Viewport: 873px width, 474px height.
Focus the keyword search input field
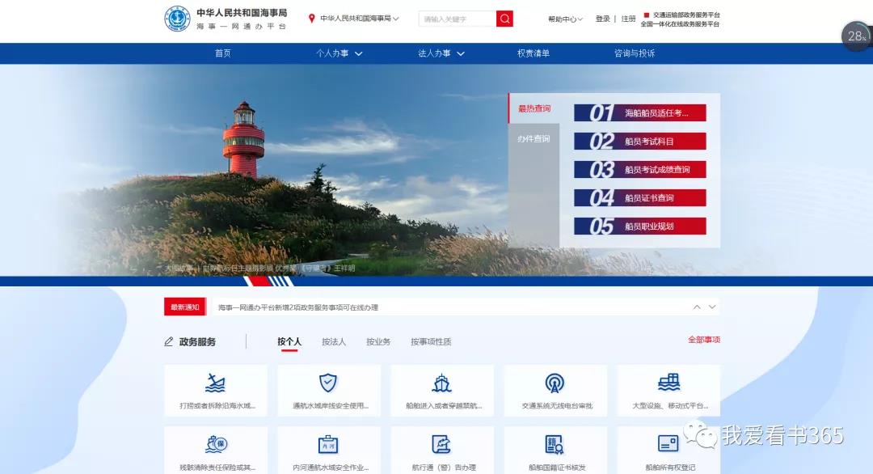point(457,19)
